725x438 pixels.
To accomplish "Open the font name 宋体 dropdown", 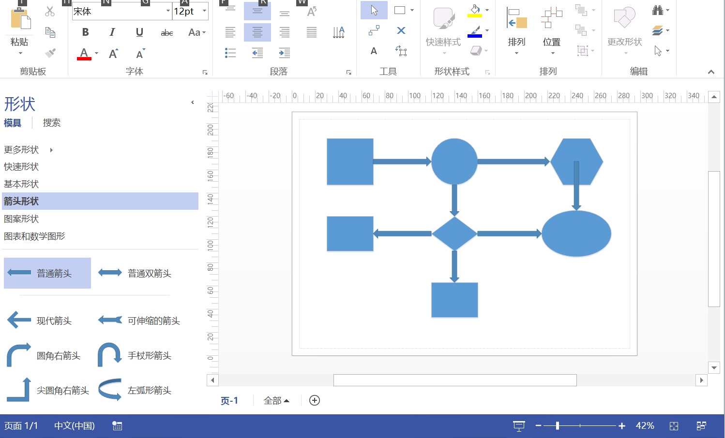I will pyautogui.click(x=167, y=11).
